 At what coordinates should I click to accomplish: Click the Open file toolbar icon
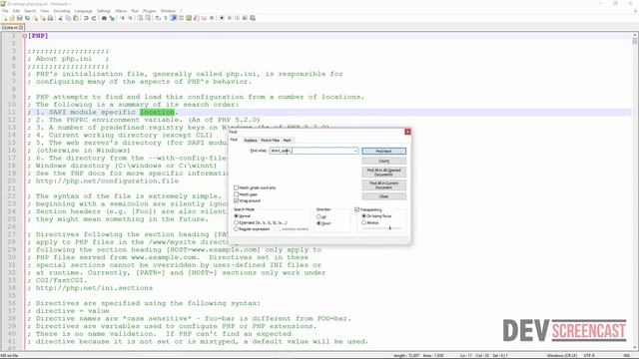(x=12, y=18)
